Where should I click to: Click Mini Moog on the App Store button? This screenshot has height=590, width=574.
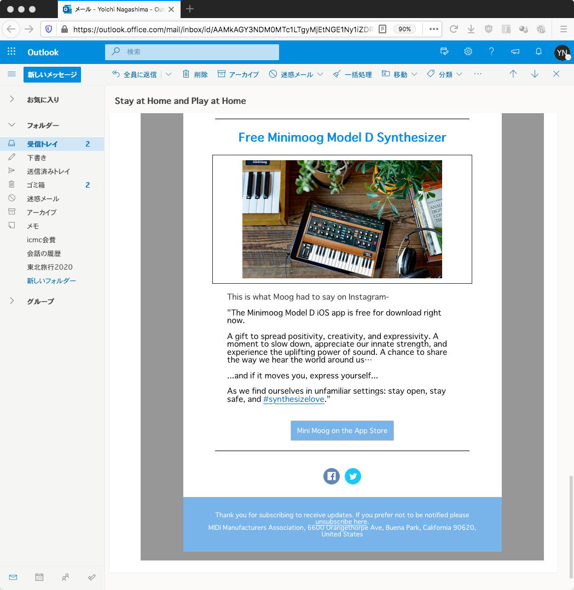tap(342, 430)
